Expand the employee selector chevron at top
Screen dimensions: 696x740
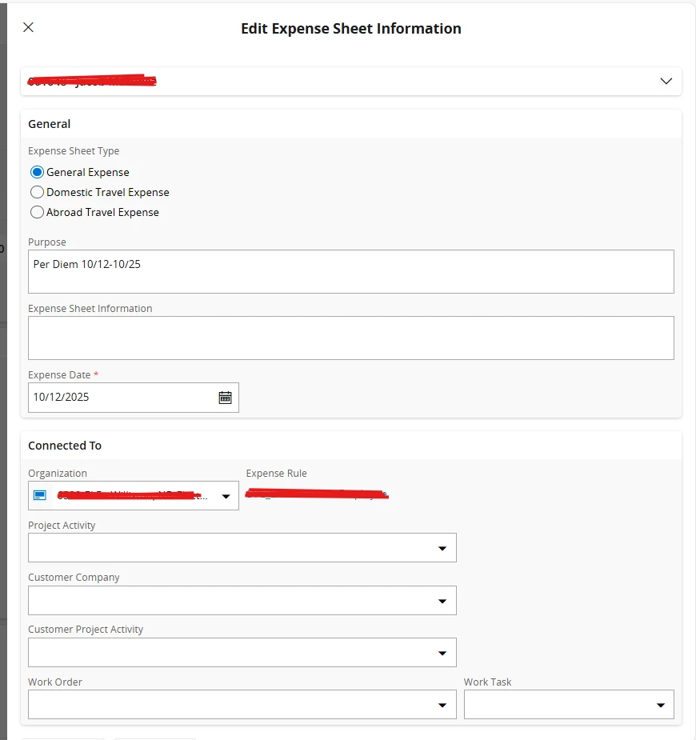click(x=666, y=81)
